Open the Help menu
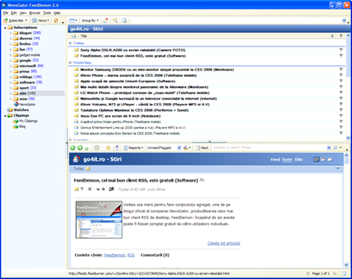 click(57, 13)
